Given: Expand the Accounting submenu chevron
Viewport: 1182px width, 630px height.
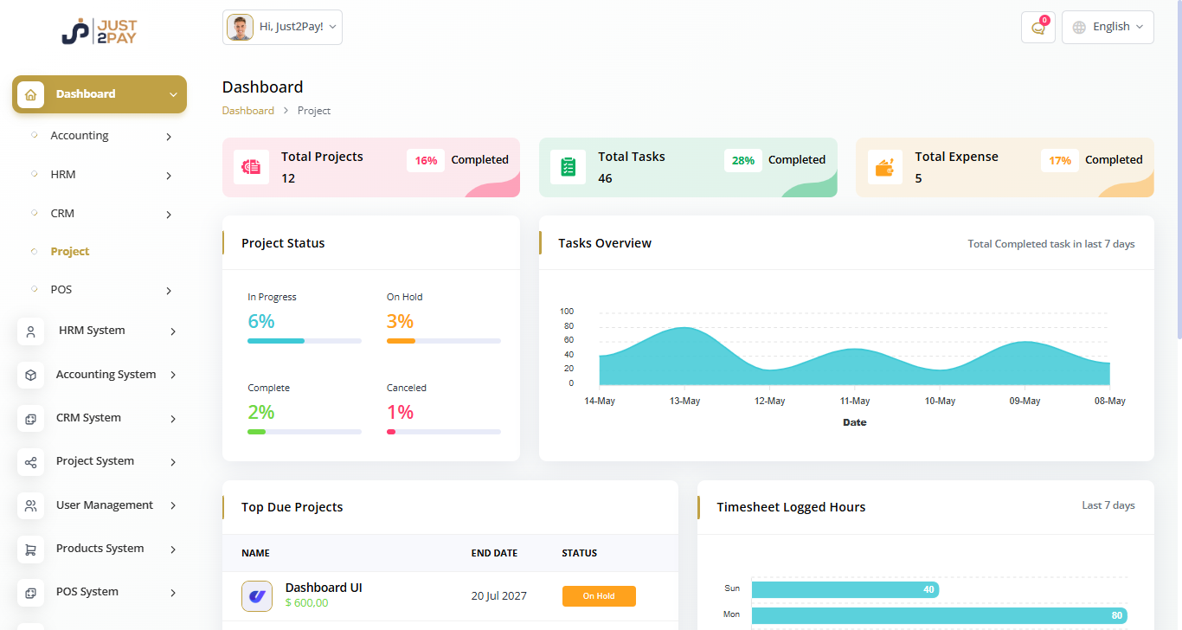Looking at the screenshot, I should (169, 137).
